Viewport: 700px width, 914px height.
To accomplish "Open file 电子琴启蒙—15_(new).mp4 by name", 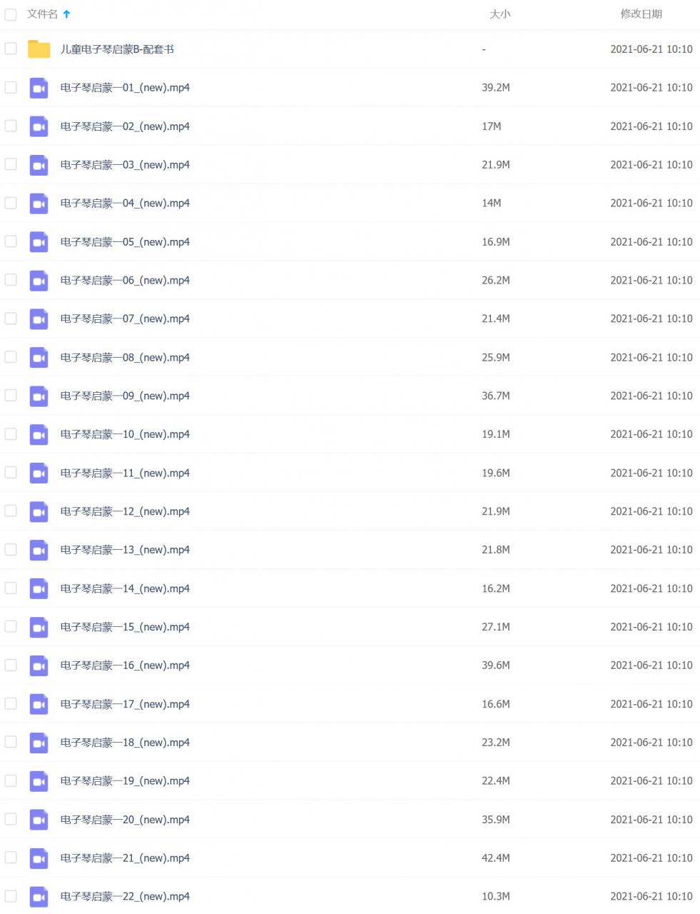I will [x=125, y=627].
